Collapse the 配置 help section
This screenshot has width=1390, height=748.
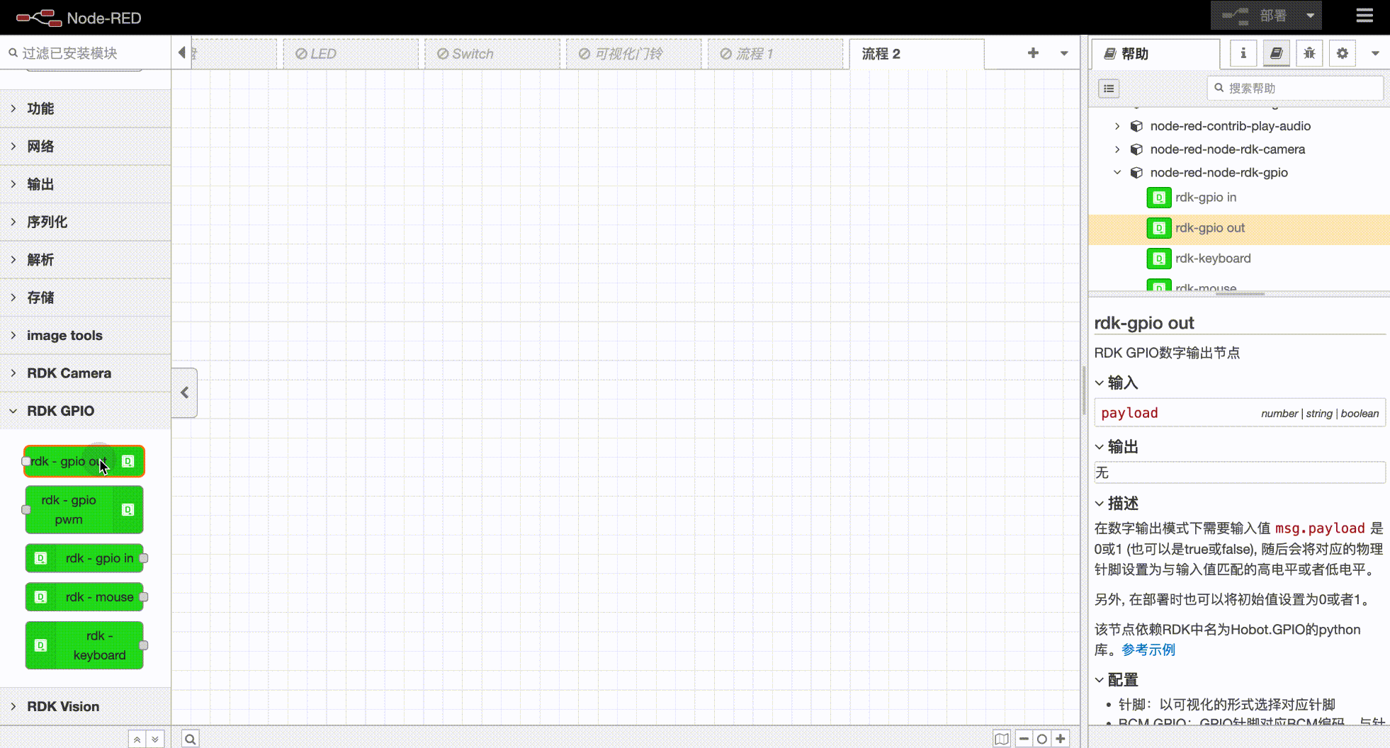pyautogui.click(x=1117, y=680)
